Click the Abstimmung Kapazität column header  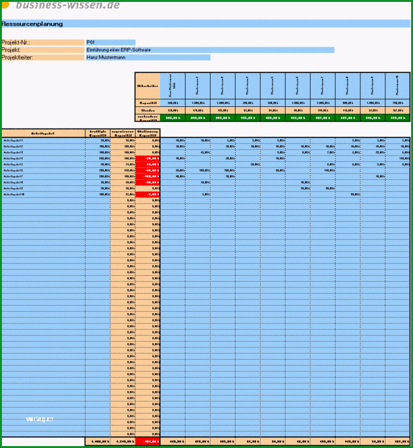pyautogui.click(x=147, y=133)
